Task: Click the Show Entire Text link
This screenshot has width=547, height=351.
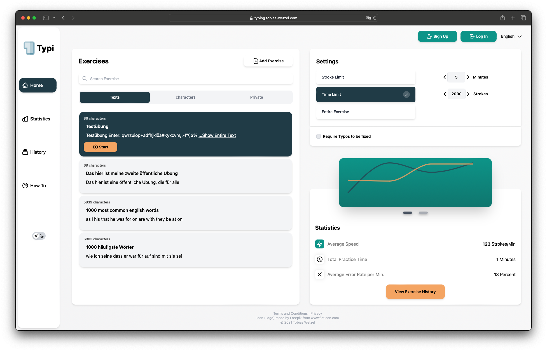Action: (x=217, y=135)
